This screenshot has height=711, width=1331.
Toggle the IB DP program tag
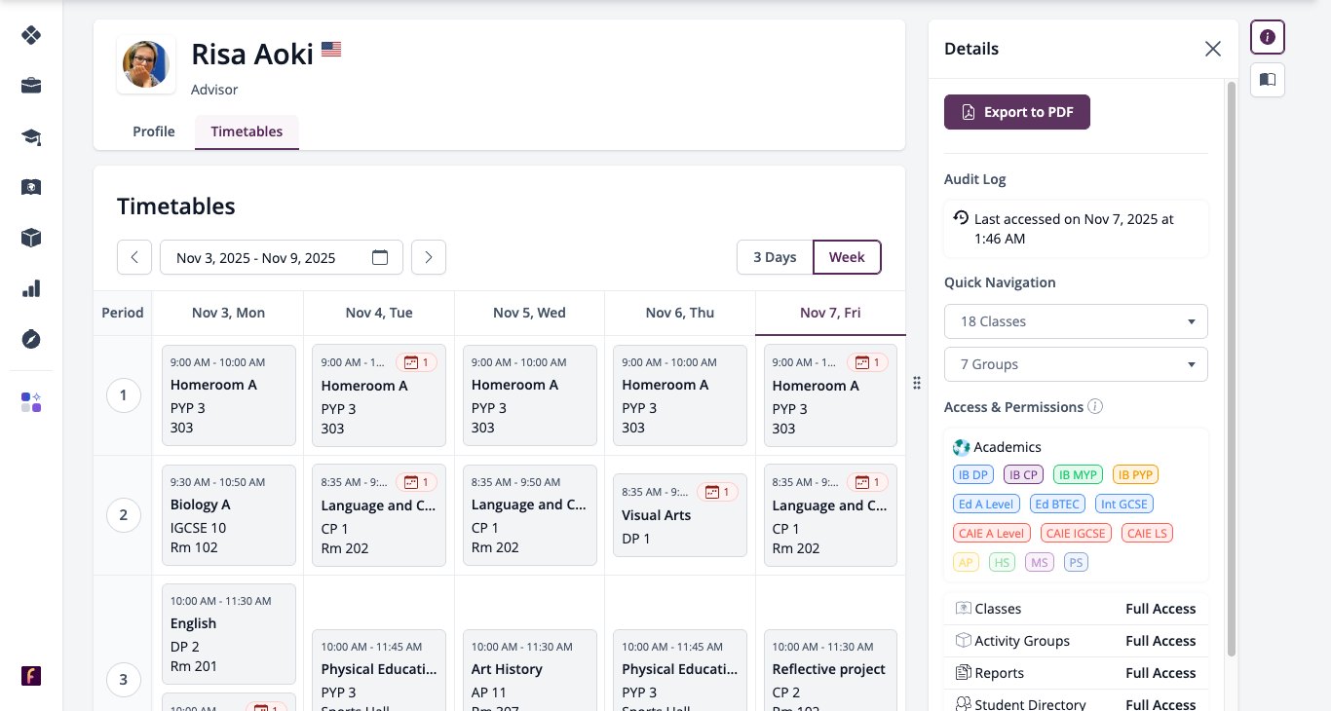(971, 475)
